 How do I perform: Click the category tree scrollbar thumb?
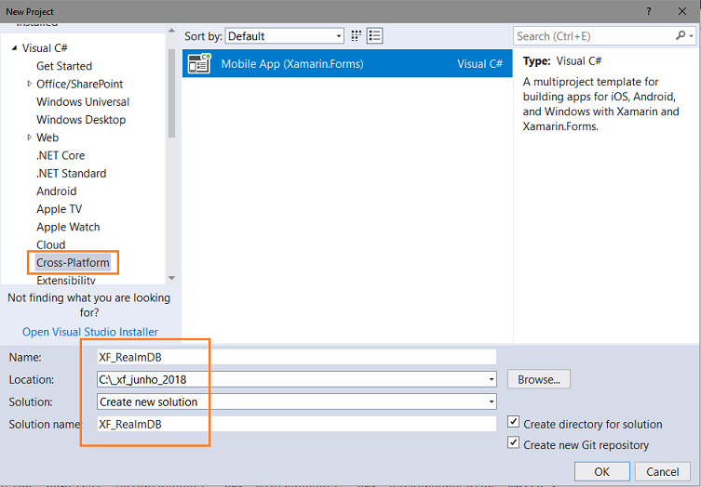click(x=171, y=93)
